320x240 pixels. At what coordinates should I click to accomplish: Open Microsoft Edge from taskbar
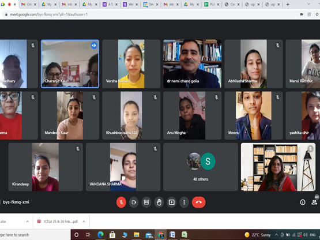[100, 235]
